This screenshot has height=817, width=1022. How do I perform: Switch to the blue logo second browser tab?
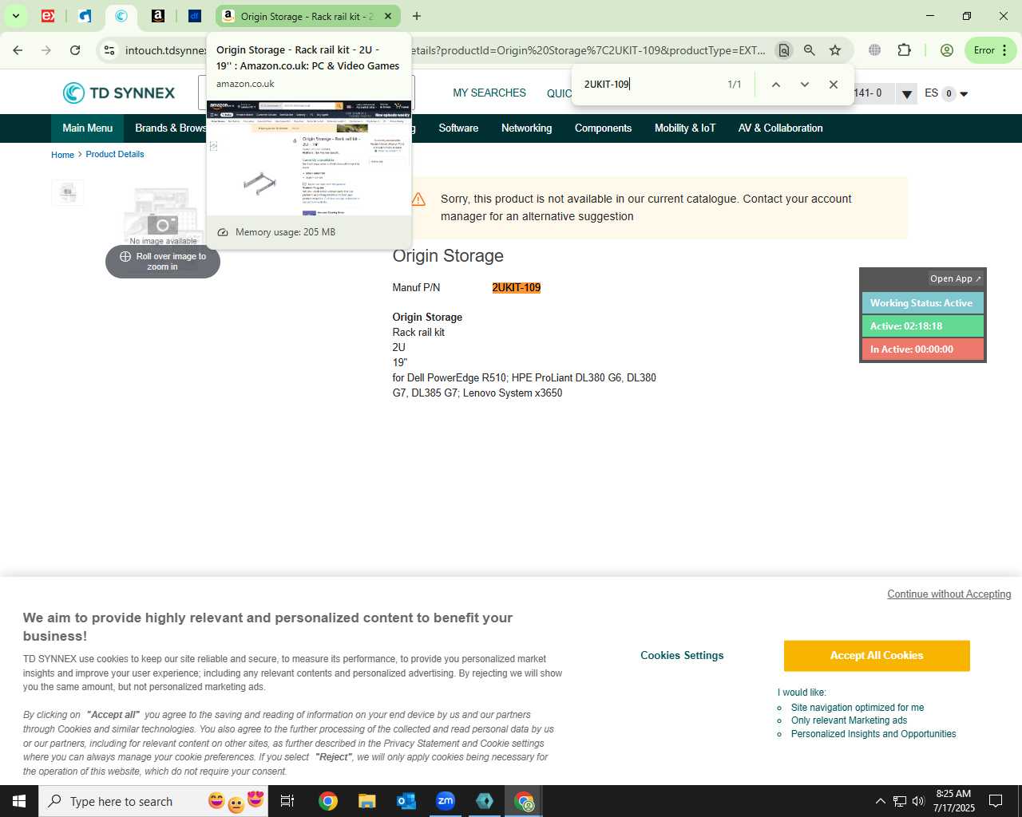coord(85,16)
